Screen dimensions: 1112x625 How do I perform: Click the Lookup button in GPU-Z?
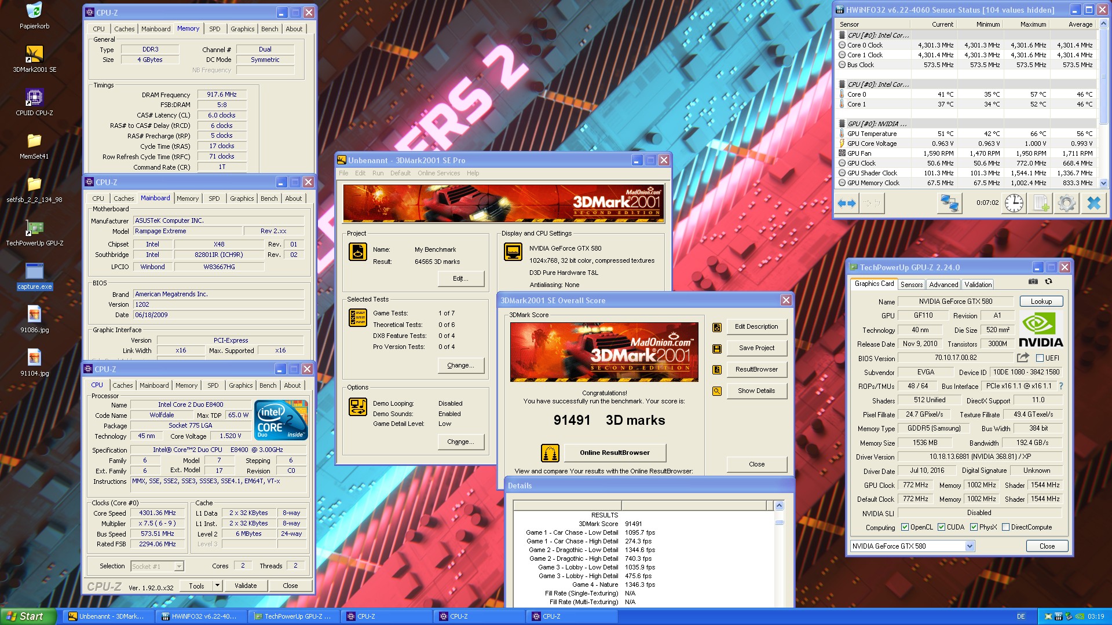click(1041, 302)
